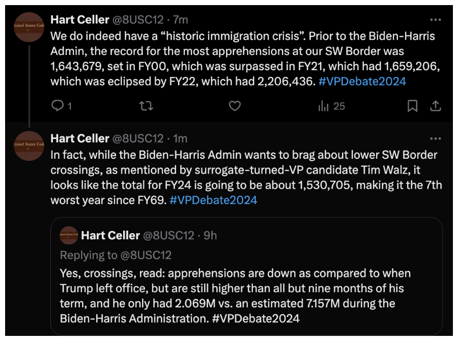
Task: Click Hart Celler name on first tweet
Action: 80,20
